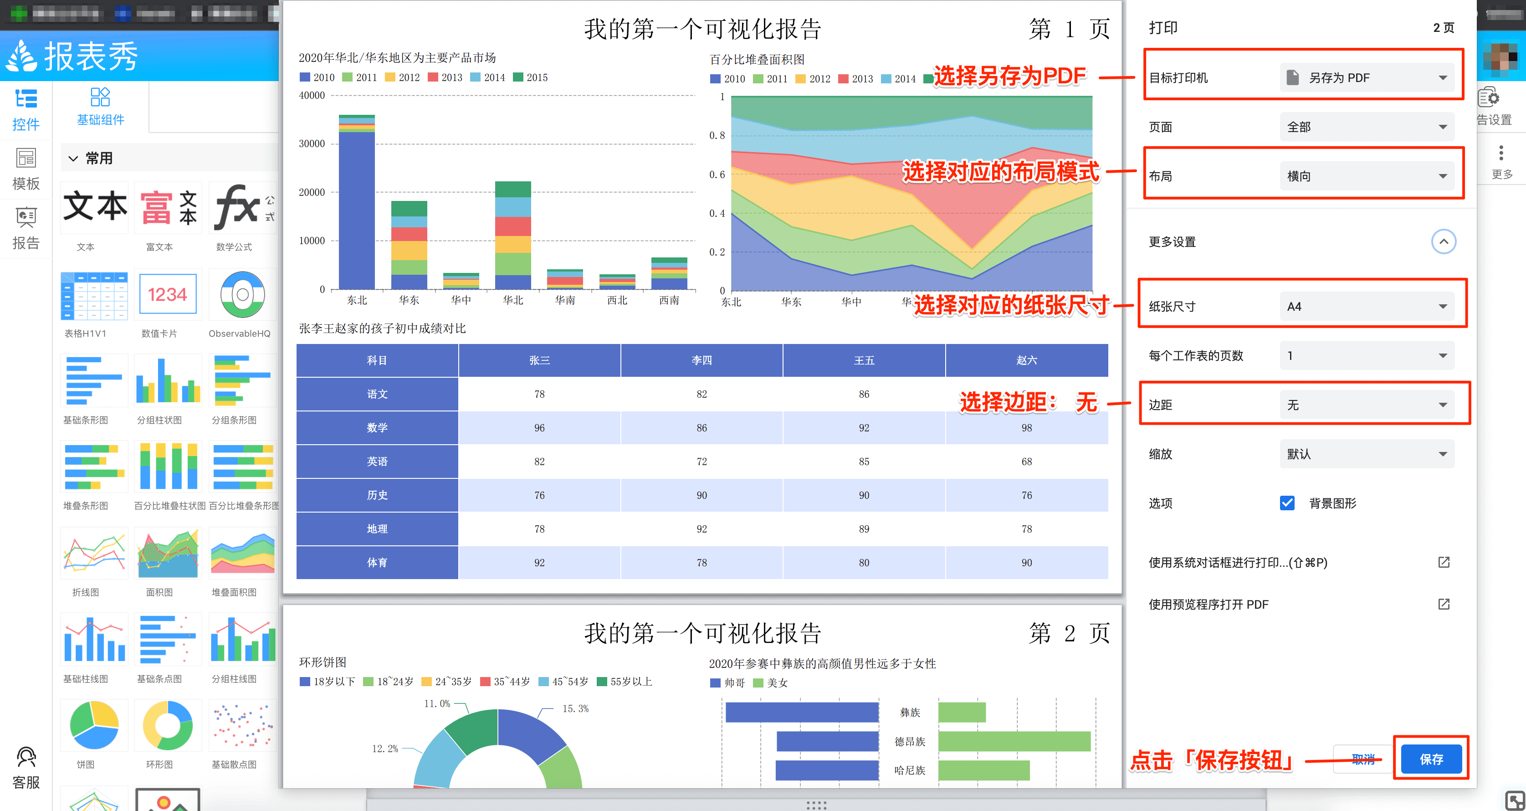The height and width of the screenshot is (811, 1526).
Task: Click the 2015 legend entry in bar chart
Action: point(530,77)
